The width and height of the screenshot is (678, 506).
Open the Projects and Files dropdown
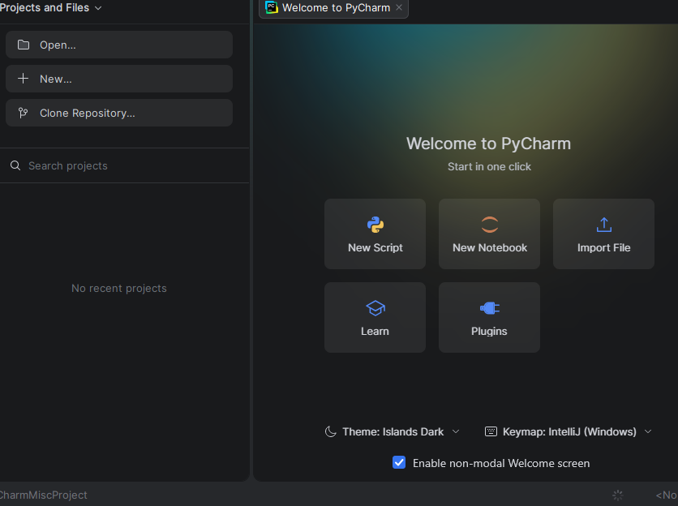point(50,8)
